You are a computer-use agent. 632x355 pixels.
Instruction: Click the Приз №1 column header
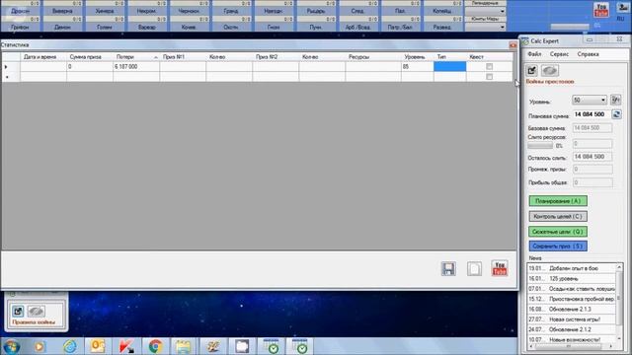click(x=183, y=57)
